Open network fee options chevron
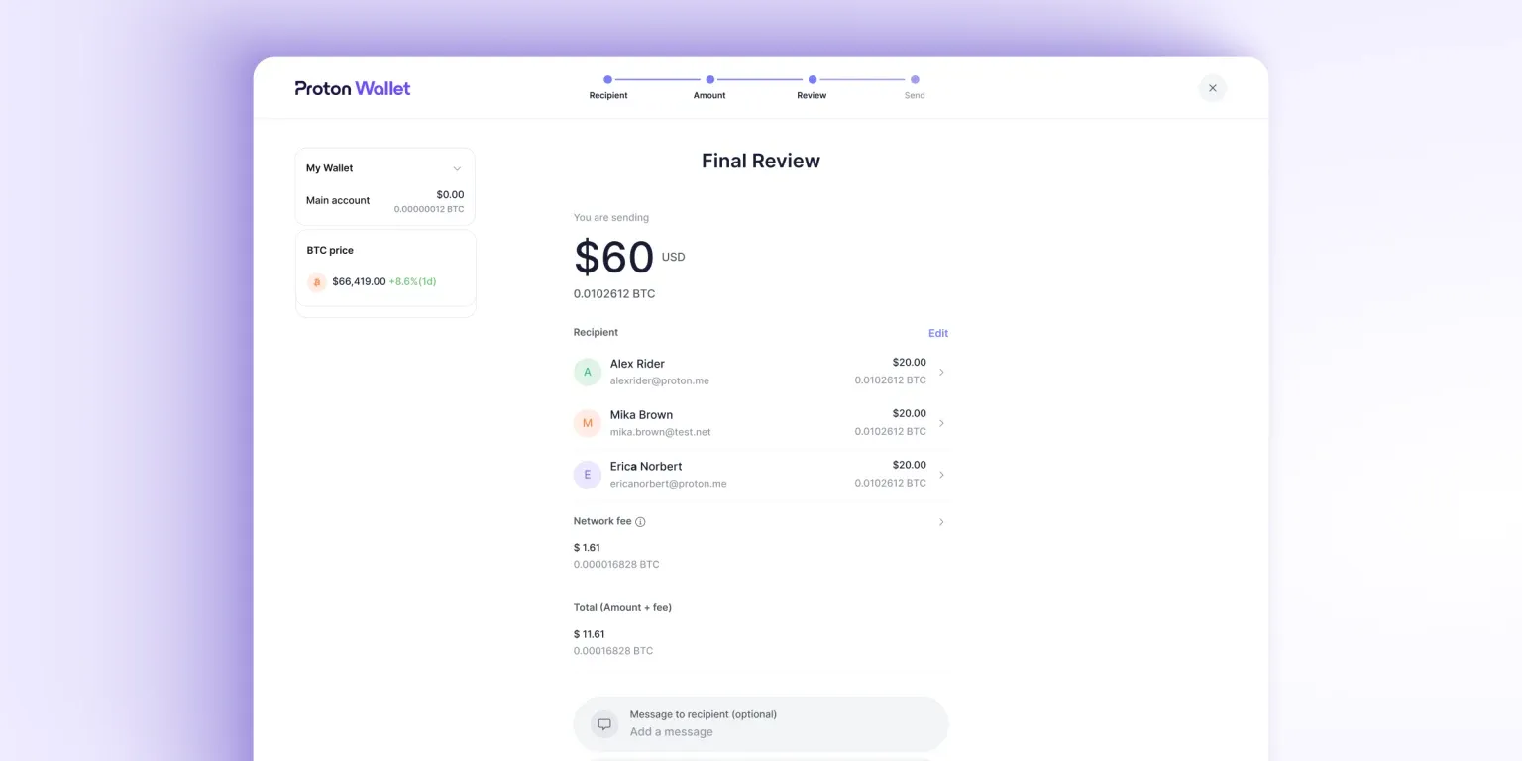The image size is (1522, 761). (x=941, y=522)
